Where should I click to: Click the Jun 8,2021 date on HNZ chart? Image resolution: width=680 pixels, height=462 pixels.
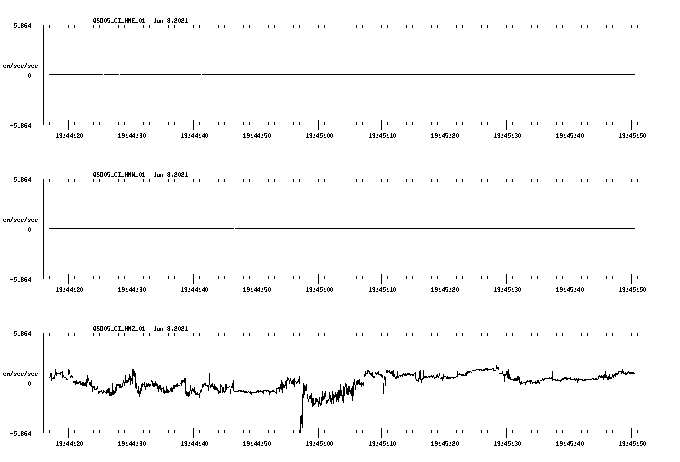click(170, 329)
